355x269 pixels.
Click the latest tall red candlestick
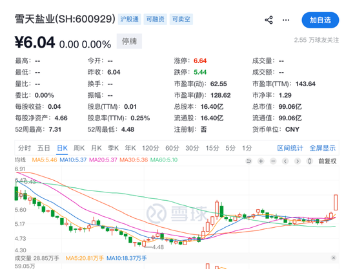coord(336,203)
